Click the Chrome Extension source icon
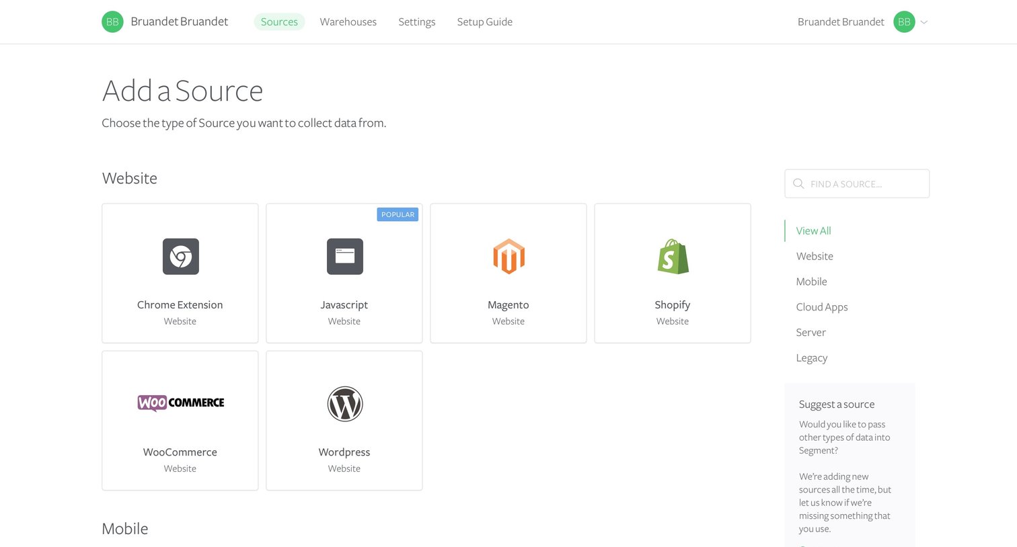The height and width of the screenshot is (547, 1017). (181, 256)
